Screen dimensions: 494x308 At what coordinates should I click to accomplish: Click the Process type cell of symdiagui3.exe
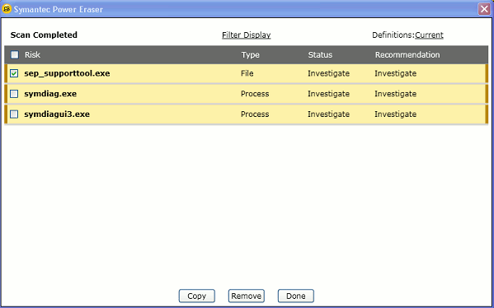click(x=255, y=114)
